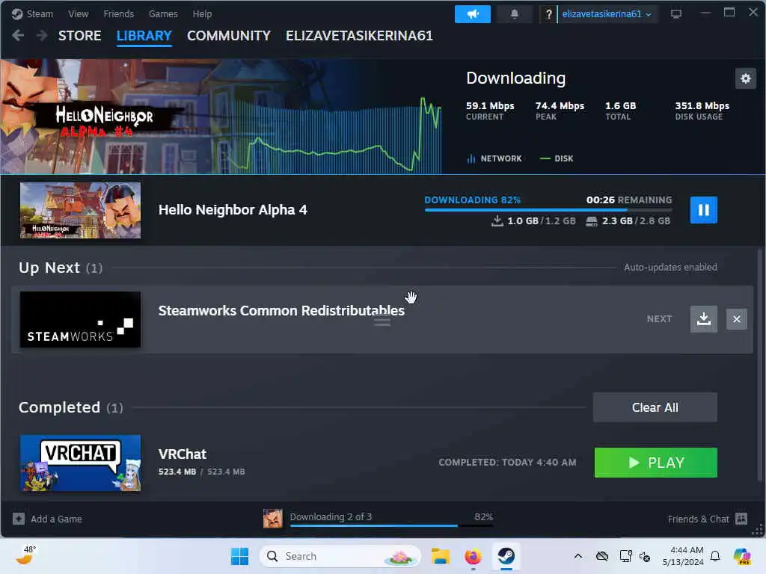Click the Hello Neighbor download progress bar
The width and height of the screenshot is (766, 574).
[548, 210]
